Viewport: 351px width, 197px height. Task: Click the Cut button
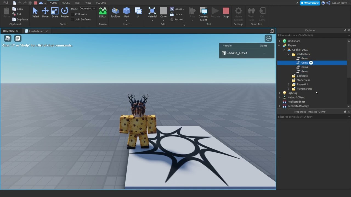pos(17,14)
